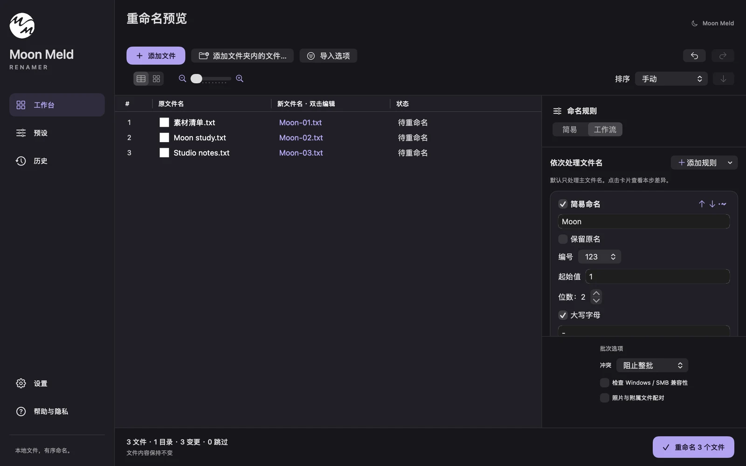Click the Moon name prefix field

click(644, 222)
